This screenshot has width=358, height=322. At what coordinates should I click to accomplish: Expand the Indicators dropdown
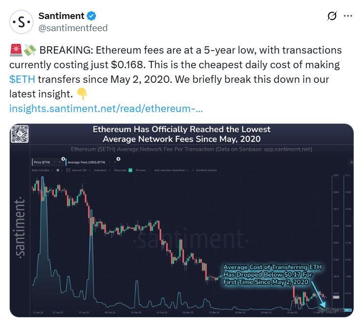pyautogui.click(x=100, y=170)
